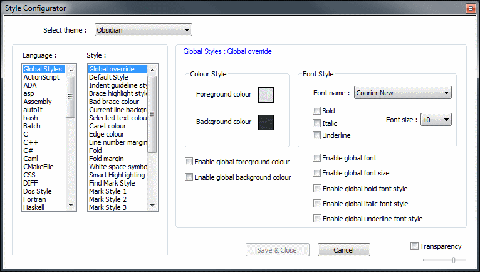Tick the Italic checkbox
This screenshot has width=480, height=272.
tap(317, 123)
